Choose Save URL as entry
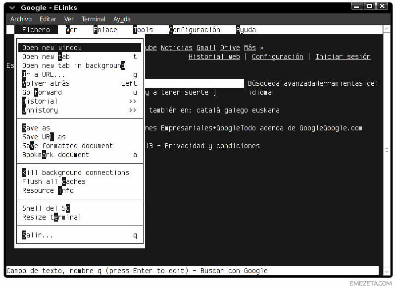This screenshot has height=289, width=396. point(80,137)
